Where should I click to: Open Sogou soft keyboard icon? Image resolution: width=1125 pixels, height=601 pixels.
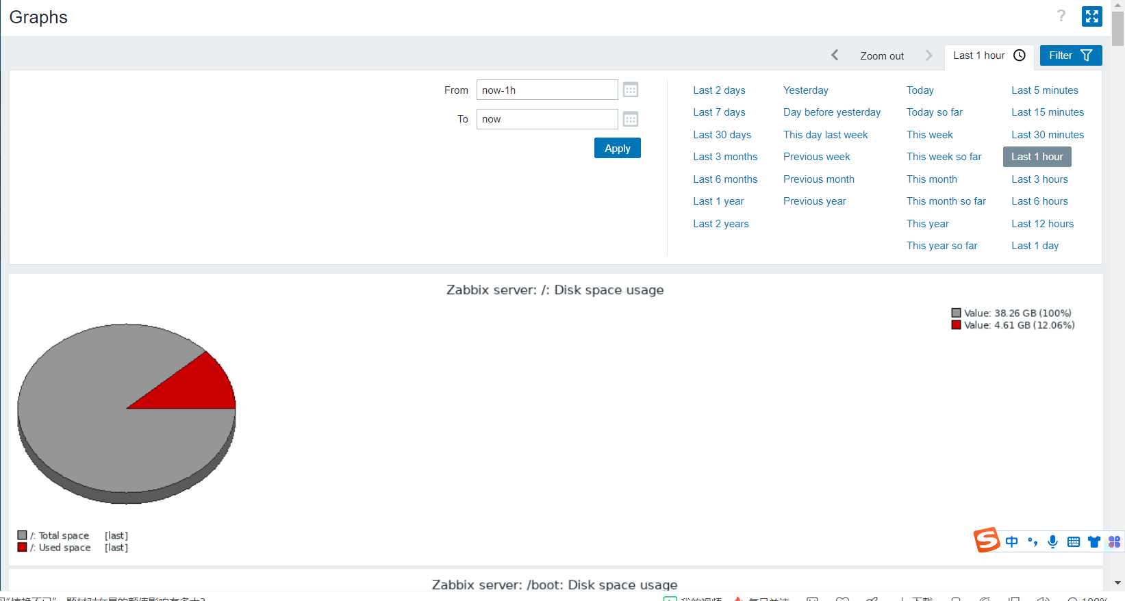click(x=1074, y=542)
